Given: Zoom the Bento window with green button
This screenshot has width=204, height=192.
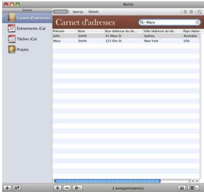Looking at the screenshot, I should pyautogui.click(x=17, y=5).
